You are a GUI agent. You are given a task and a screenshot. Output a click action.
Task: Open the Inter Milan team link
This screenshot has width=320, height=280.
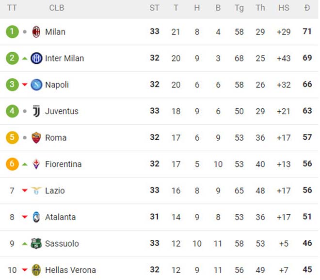[x=64, y=59]
